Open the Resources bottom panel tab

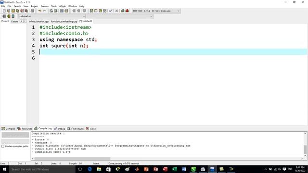pos(25,129)
